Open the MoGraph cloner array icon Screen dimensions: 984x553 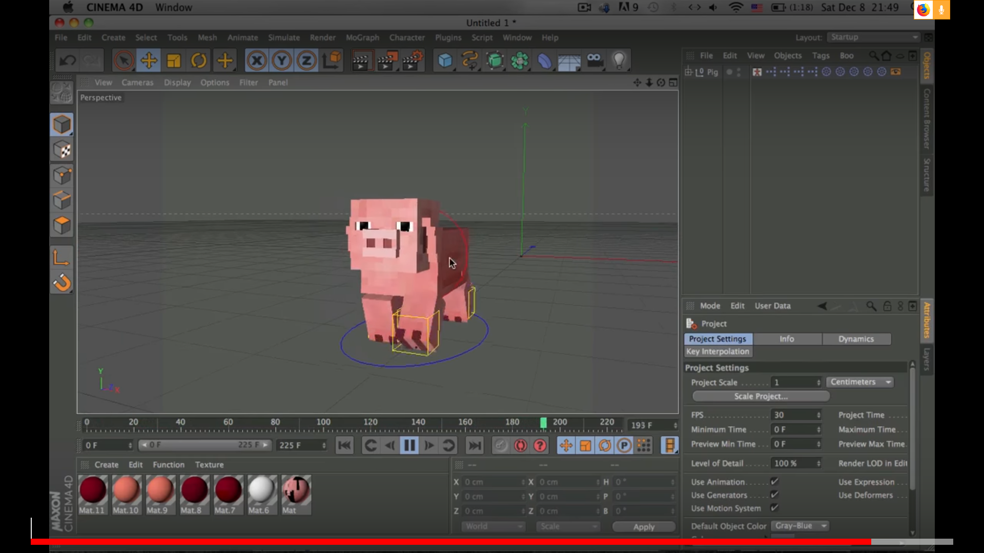point(520,60)
